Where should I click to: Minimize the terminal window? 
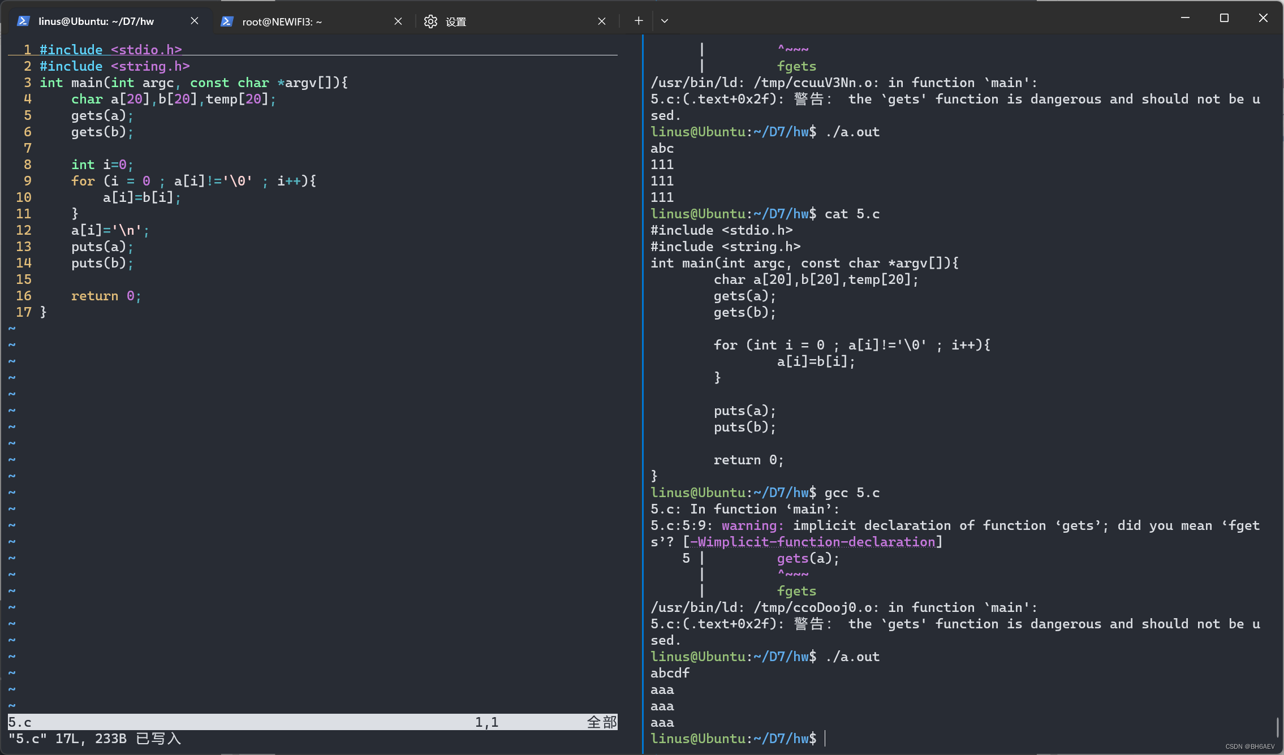1186,18
